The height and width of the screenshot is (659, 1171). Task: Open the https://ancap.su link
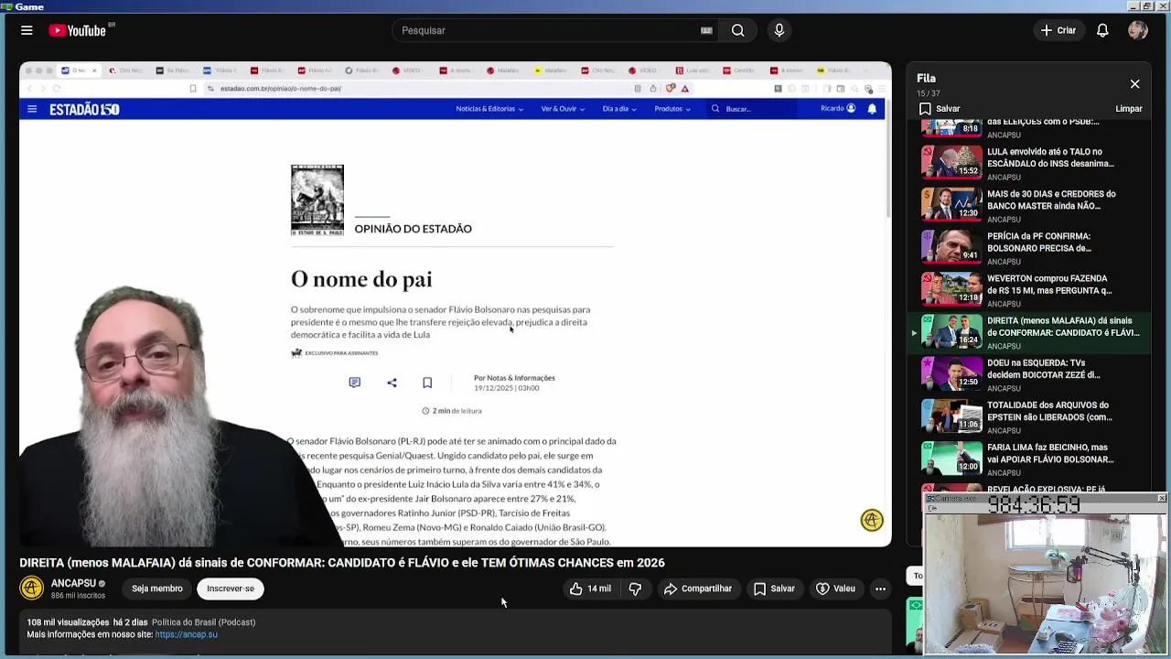pyautogui.click(x=187, y=634)
